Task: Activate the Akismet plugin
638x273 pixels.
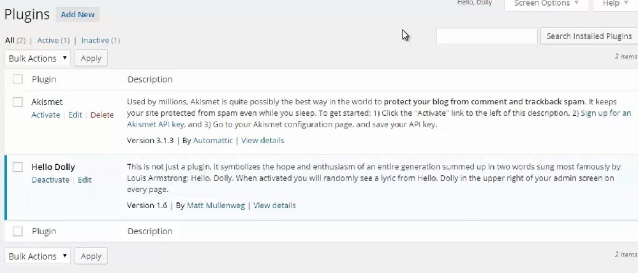Action: [x=46, y=115]
